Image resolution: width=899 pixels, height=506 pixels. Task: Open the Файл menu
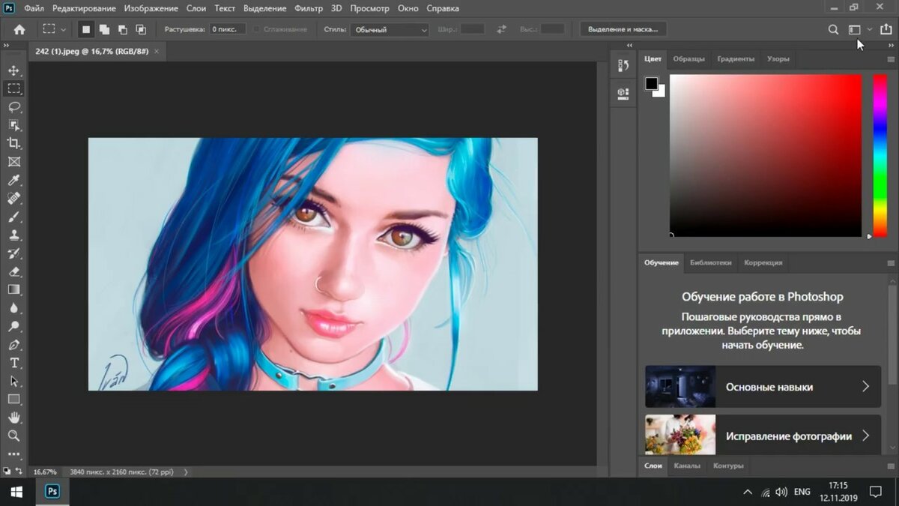[33, 8]
